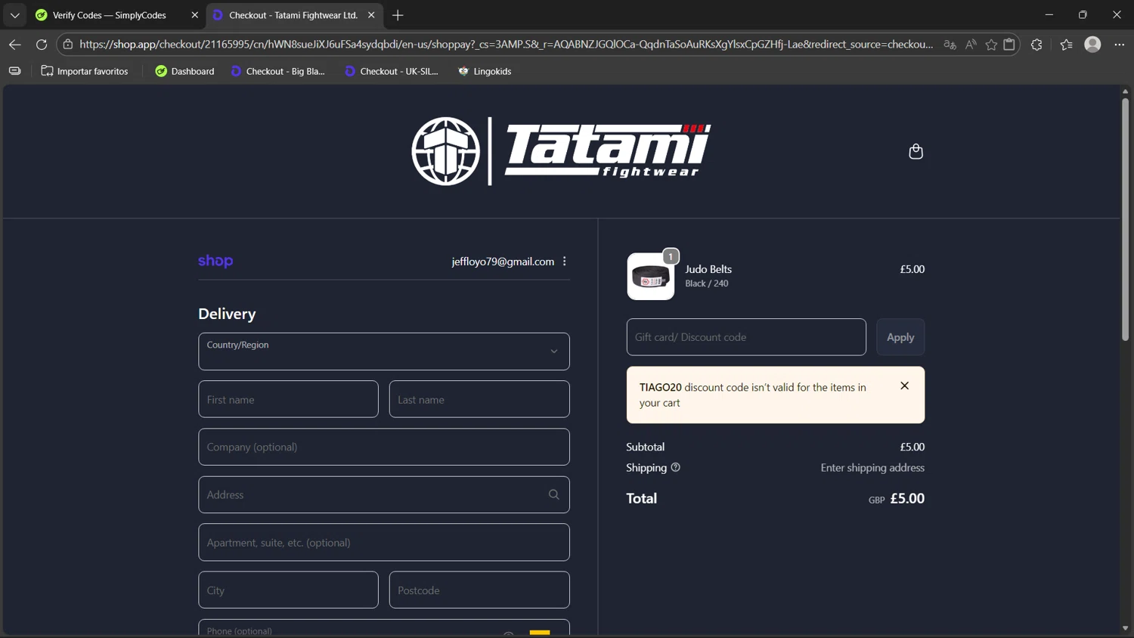Click the Enter shipping address text

[x=872, y=468]
